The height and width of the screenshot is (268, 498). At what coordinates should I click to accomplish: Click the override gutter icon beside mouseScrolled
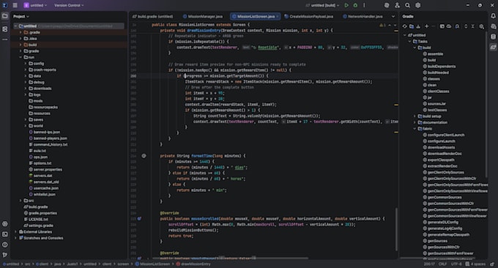(139, 219)
